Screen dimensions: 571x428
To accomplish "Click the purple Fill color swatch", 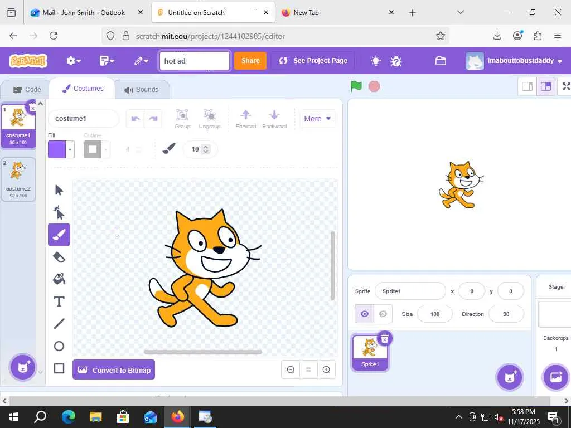I will coord(57,149).
